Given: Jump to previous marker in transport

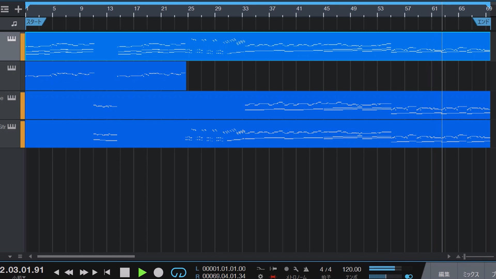Looking at the screenshot, I should [x=56, y=272].
